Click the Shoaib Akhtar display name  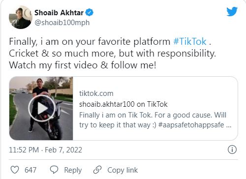tap(59, 13)
